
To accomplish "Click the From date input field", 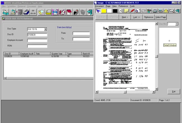I will pyautogui.click(x=81, y=33).
